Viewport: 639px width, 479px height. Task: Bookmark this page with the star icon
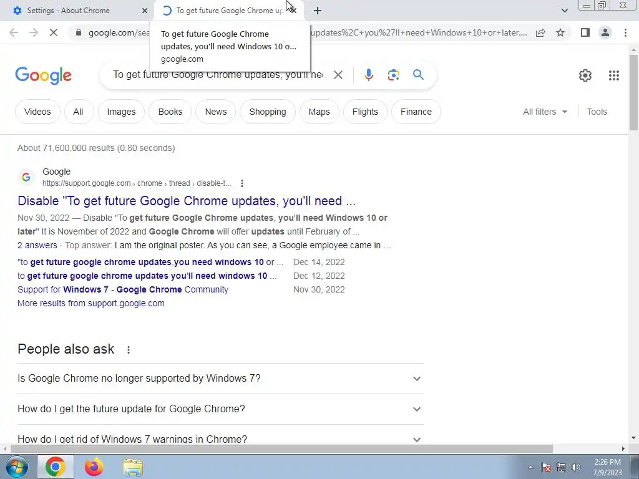click(560, 32)
